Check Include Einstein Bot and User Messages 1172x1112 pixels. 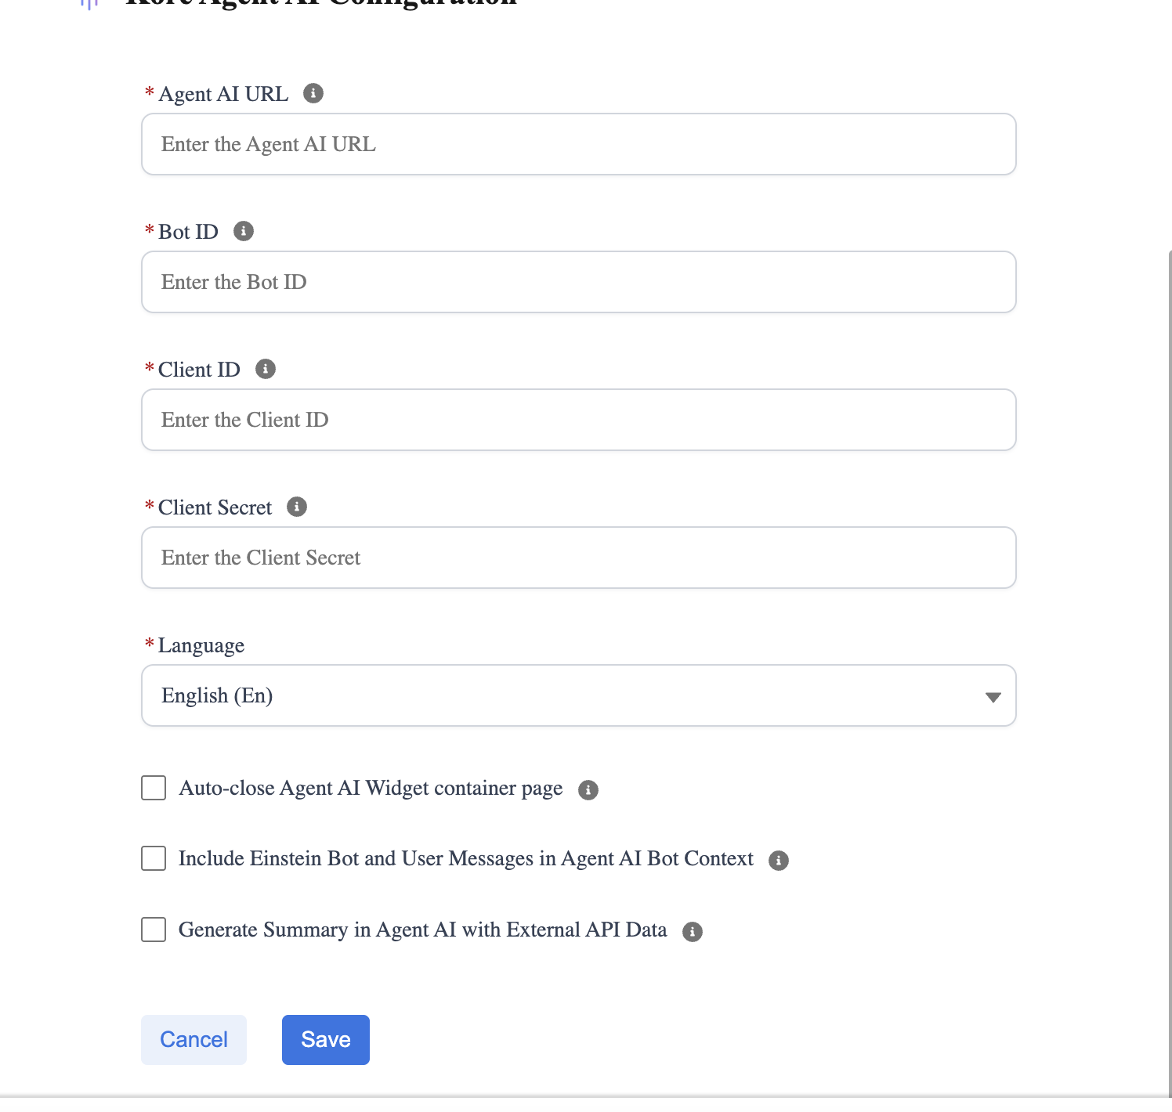coord(154,858)
